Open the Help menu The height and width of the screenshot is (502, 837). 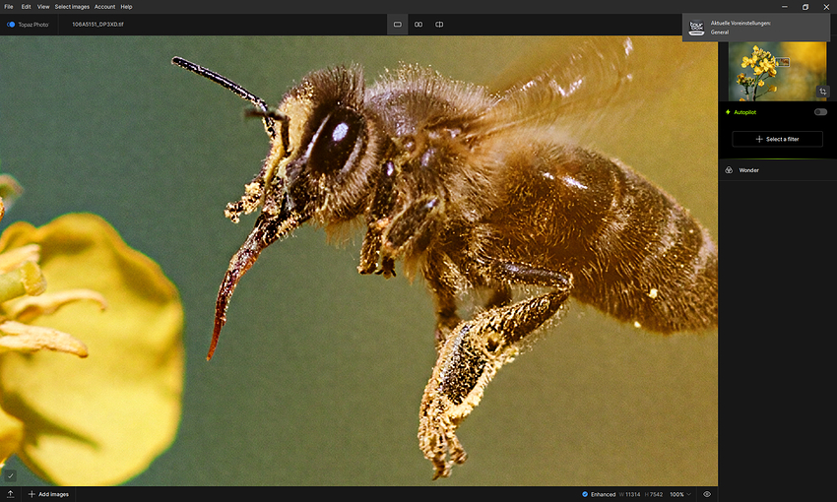[126, 7]
